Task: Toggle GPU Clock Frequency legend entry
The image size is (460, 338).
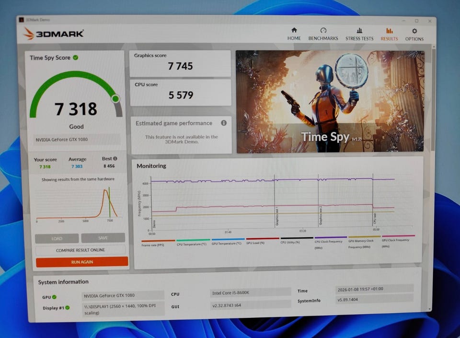Action: (398, 242)
